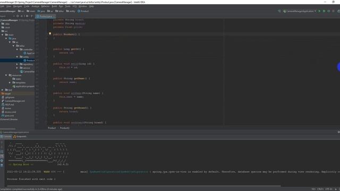
Task: Click the Product breadcrumb below the editor
Action: pyautogui.click(x=52, y=128)
